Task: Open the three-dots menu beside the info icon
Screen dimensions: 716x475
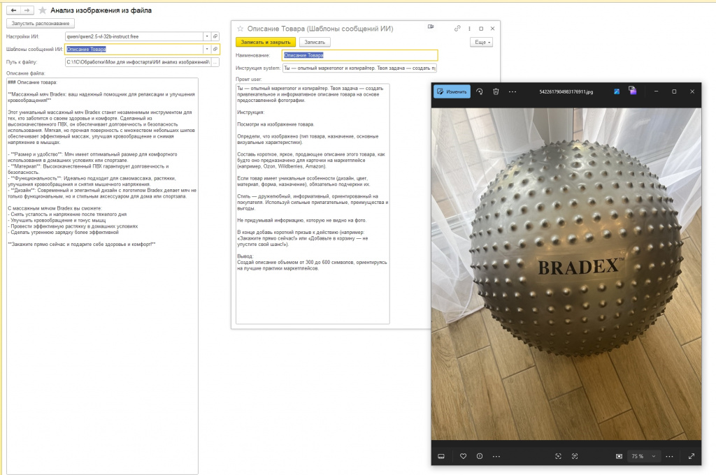Action: 496,456
